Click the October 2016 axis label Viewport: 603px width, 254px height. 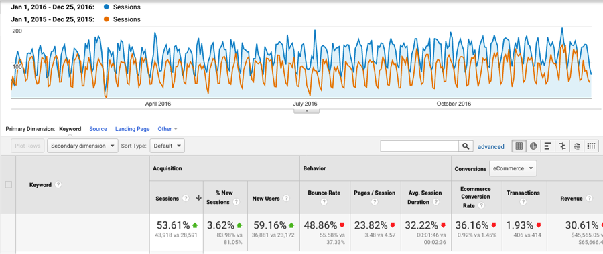[x=454, y=104]
